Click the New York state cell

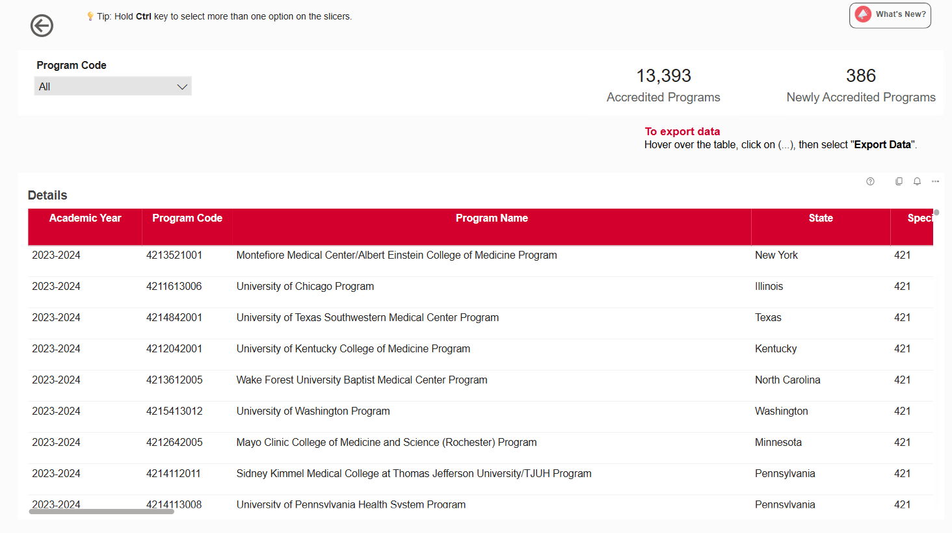[x=776, y=255]
